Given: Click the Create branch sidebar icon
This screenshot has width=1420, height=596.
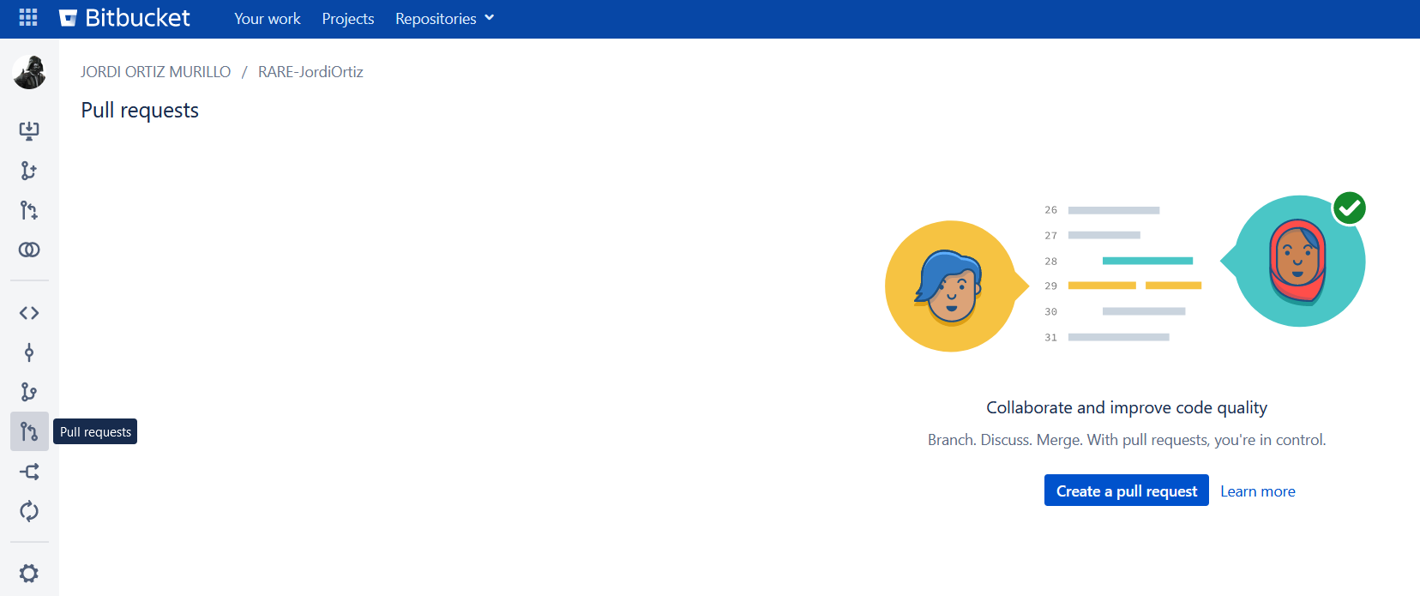Looking at the screenshot, I should point(29,171).
